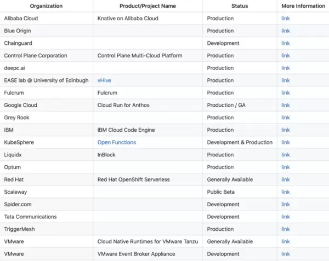Open the Optum row link
The height and width of the screenshot is (261, 329).
285,167
